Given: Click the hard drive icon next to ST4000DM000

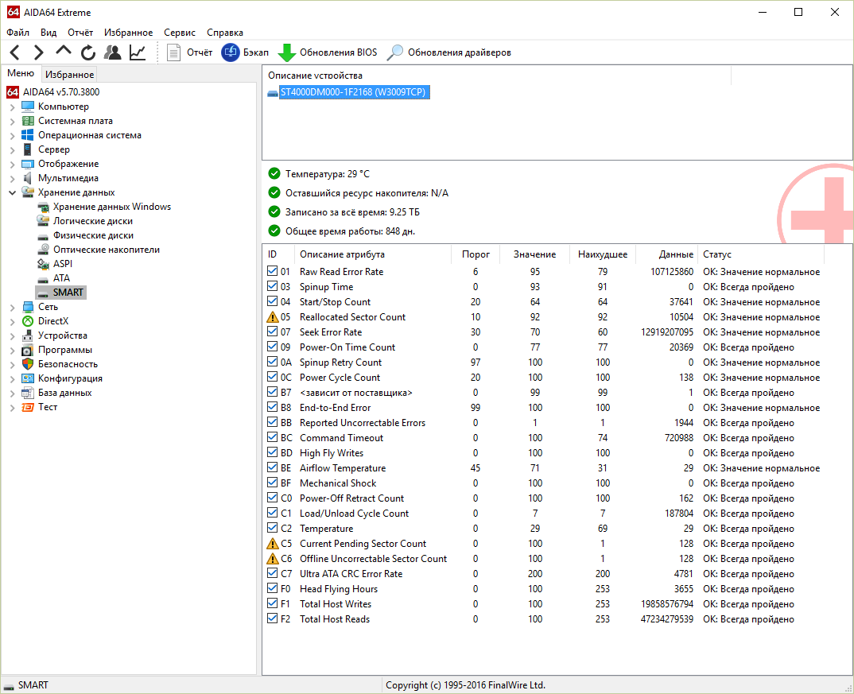Looking at the screenshot, I should pos(273,93).
